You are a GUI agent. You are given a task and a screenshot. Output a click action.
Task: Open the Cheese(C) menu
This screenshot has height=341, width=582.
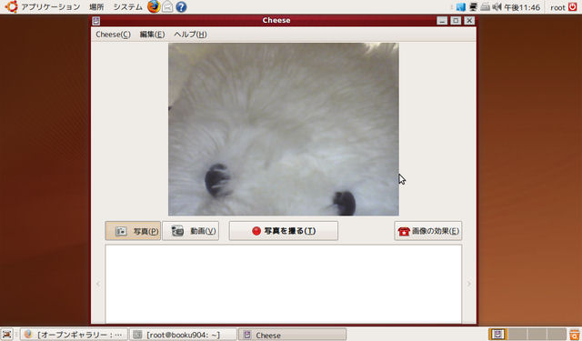pos(113,35)
